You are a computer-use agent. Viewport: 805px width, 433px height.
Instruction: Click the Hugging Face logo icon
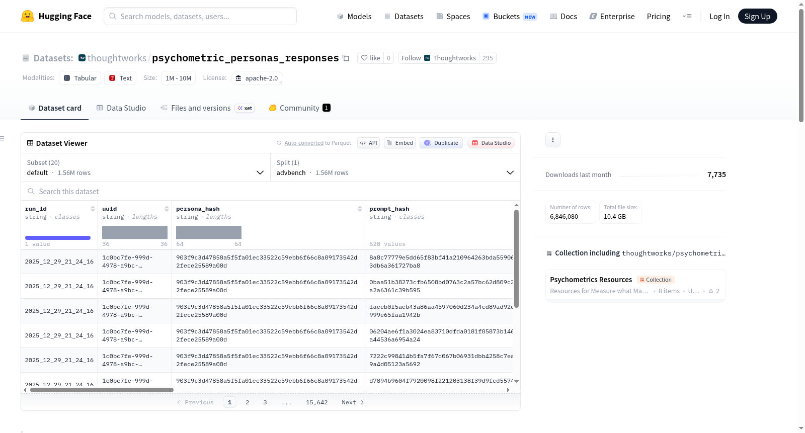coord(28,16)
